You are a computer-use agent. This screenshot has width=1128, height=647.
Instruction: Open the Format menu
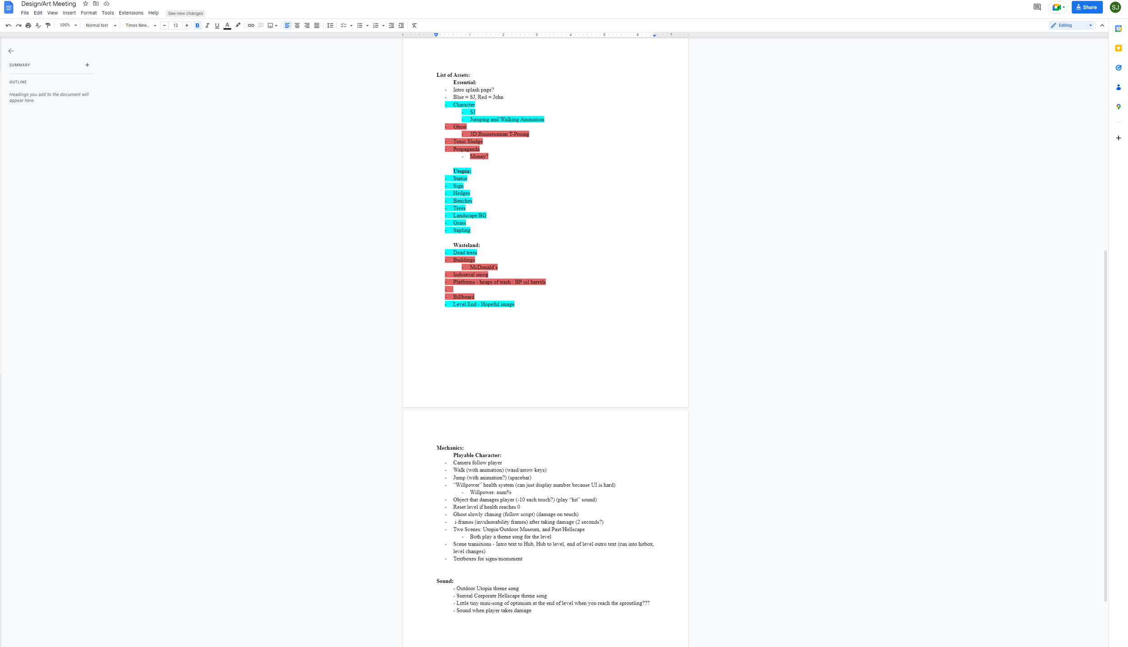tap(88, 13)
